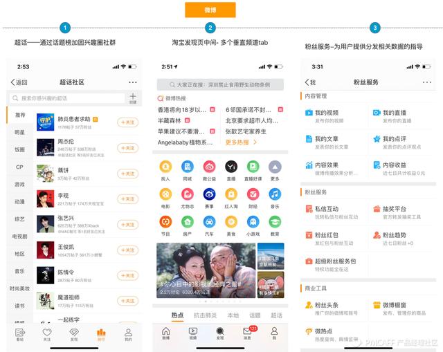The height and width of the screenshot is (352, 443).
Task: Follow 陈情令 with +关注
Action: coord(127,275)
